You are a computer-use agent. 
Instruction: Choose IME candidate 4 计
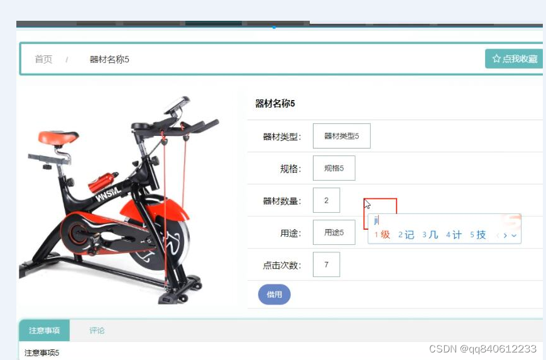point(454,234)
